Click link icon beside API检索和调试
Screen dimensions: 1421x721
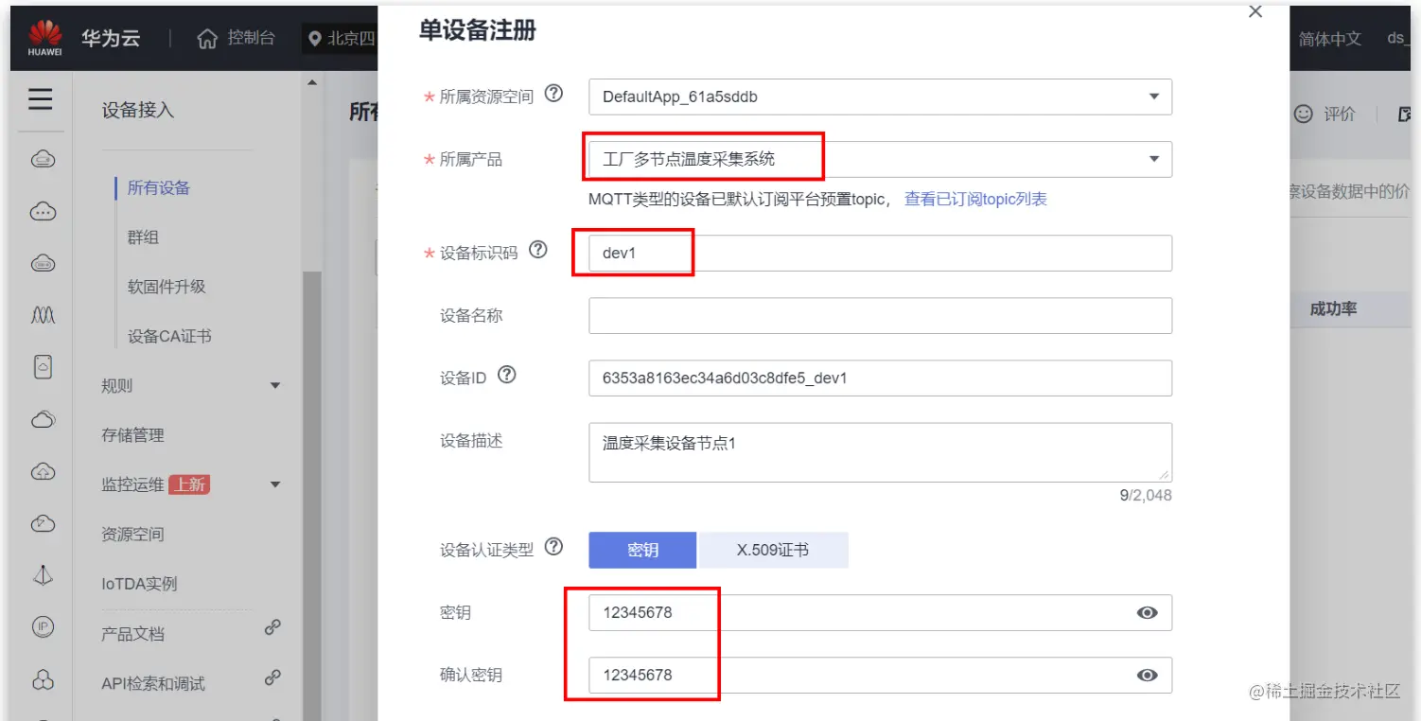click(x=272, y=677)
